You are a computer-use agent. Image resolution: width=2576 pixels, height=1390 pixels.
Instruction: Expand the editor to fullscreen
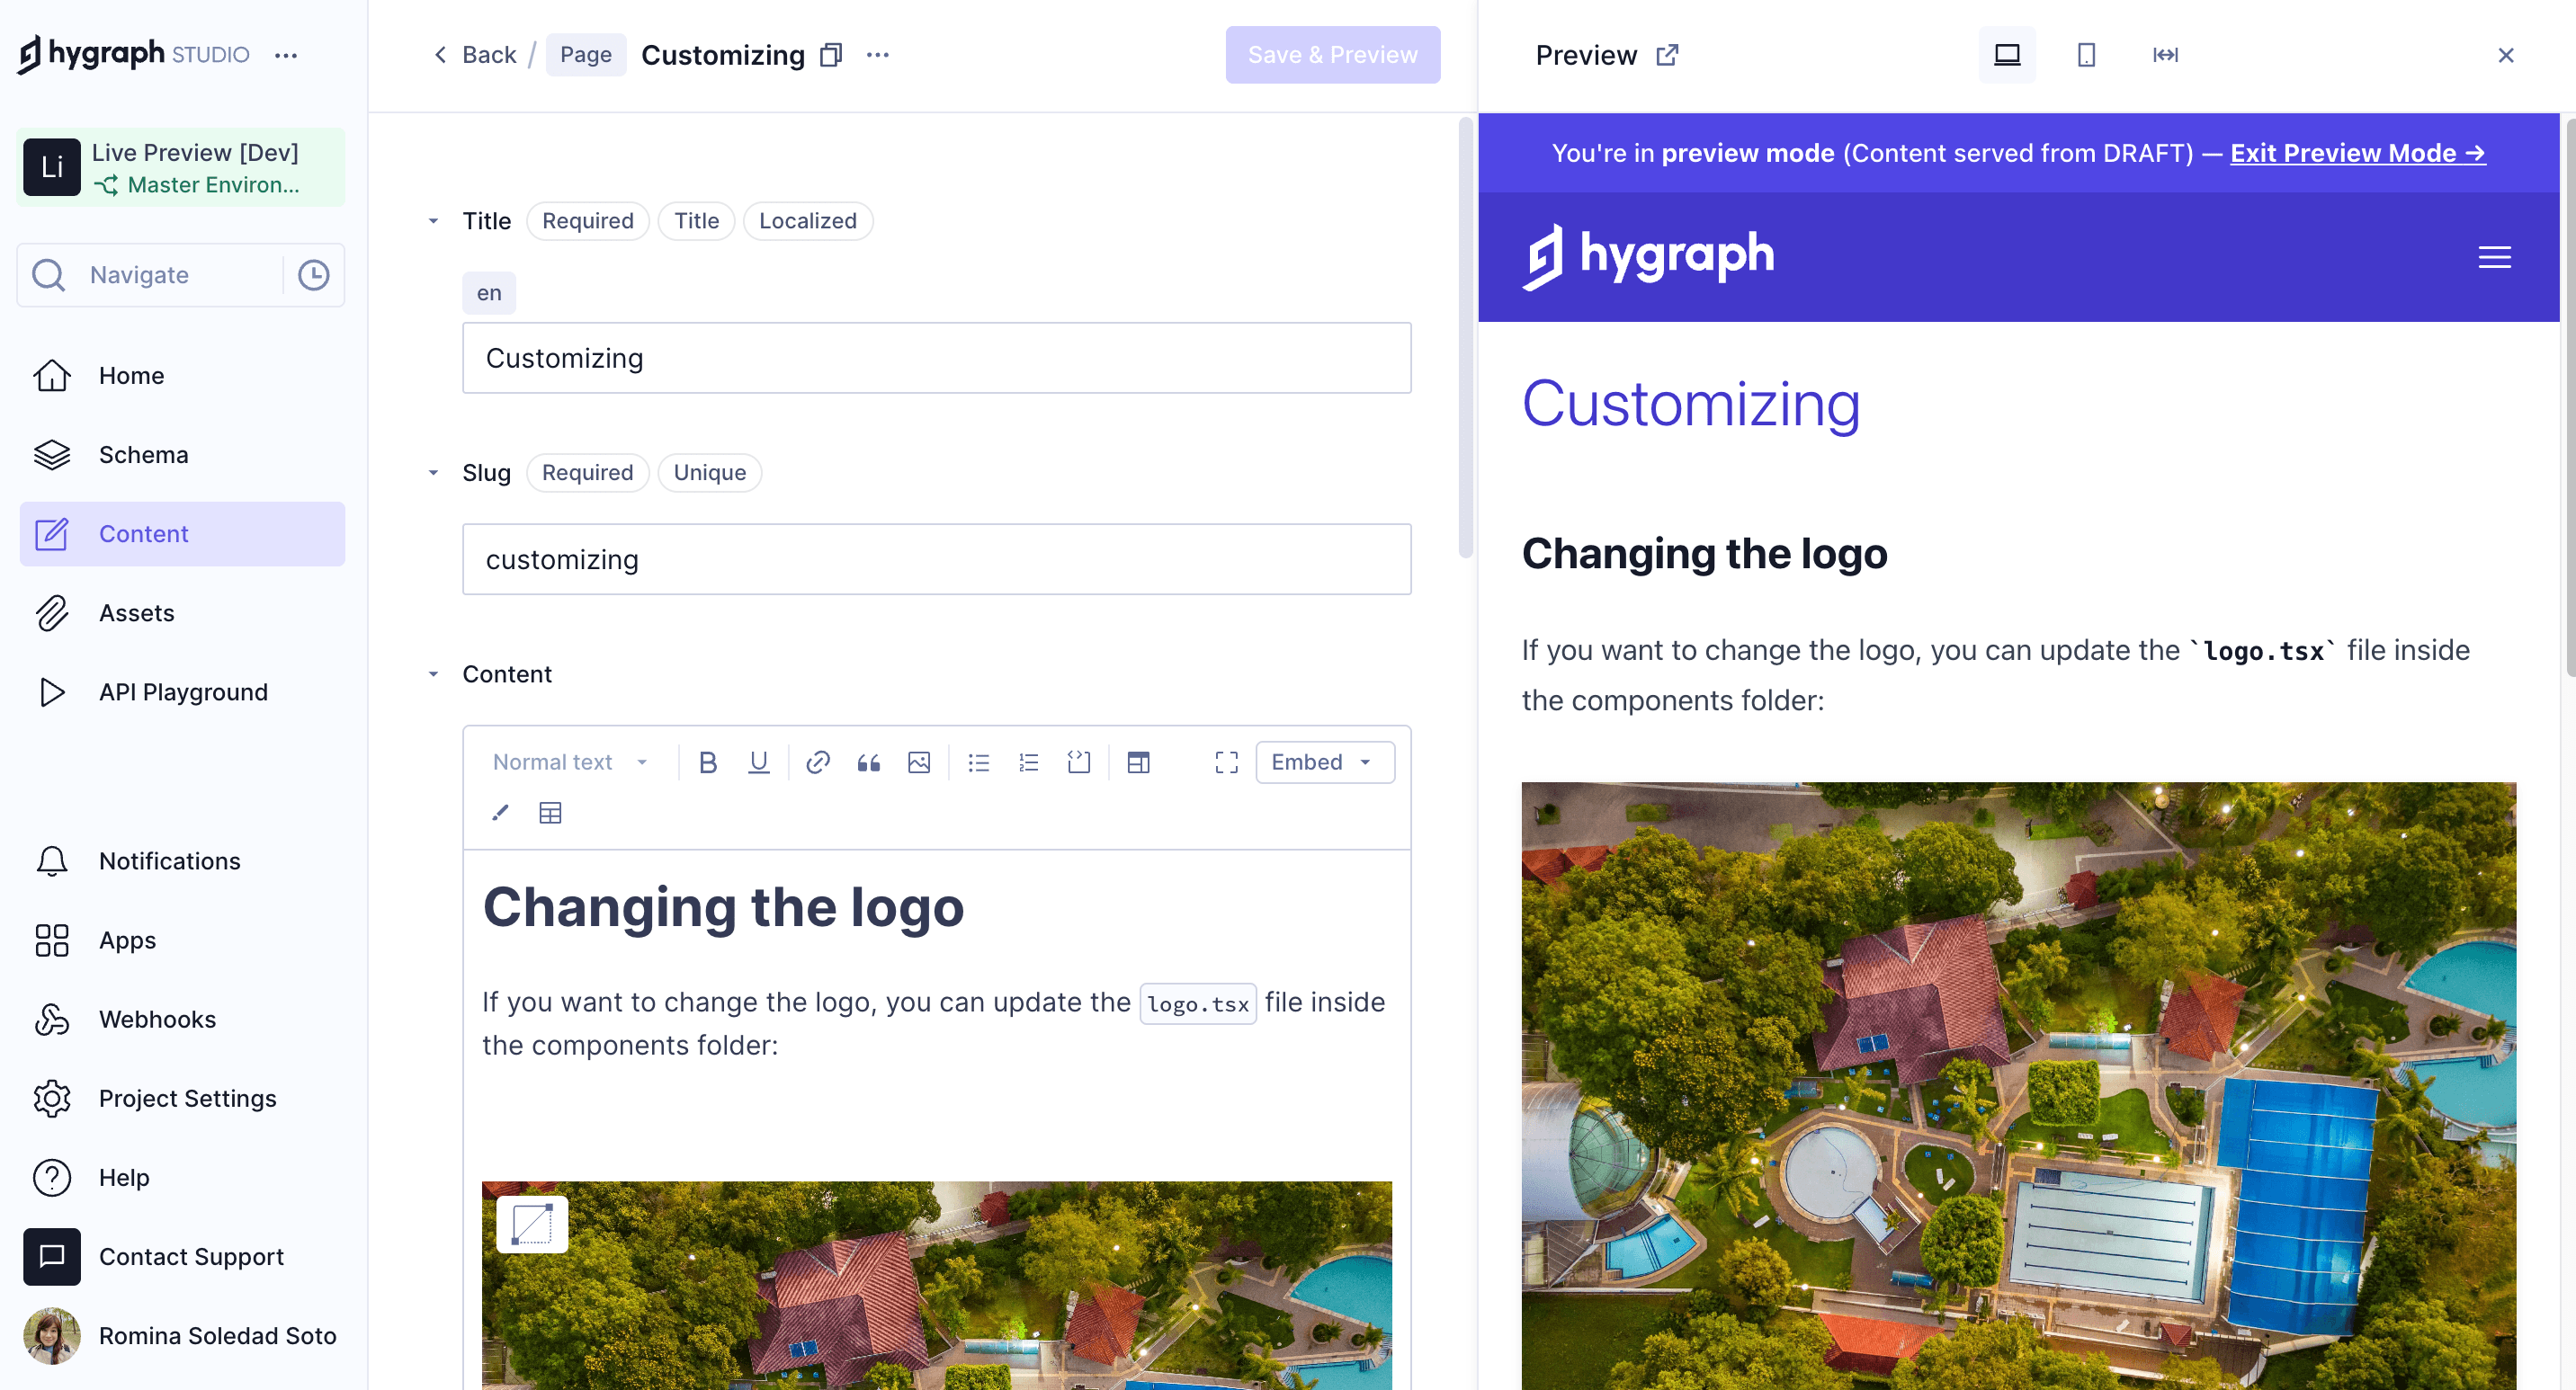(1226, 762)
